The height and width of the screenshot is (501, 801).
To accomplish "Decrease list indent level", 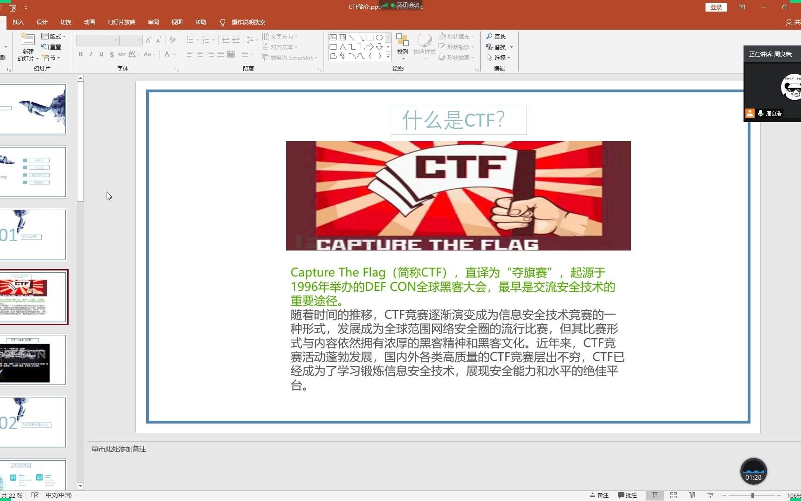I will (226, 40).
